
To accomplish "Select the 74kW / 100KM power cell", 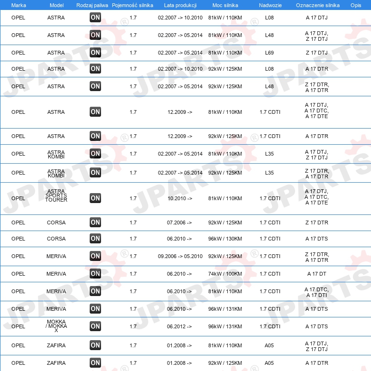I will (x=225, y=274).
